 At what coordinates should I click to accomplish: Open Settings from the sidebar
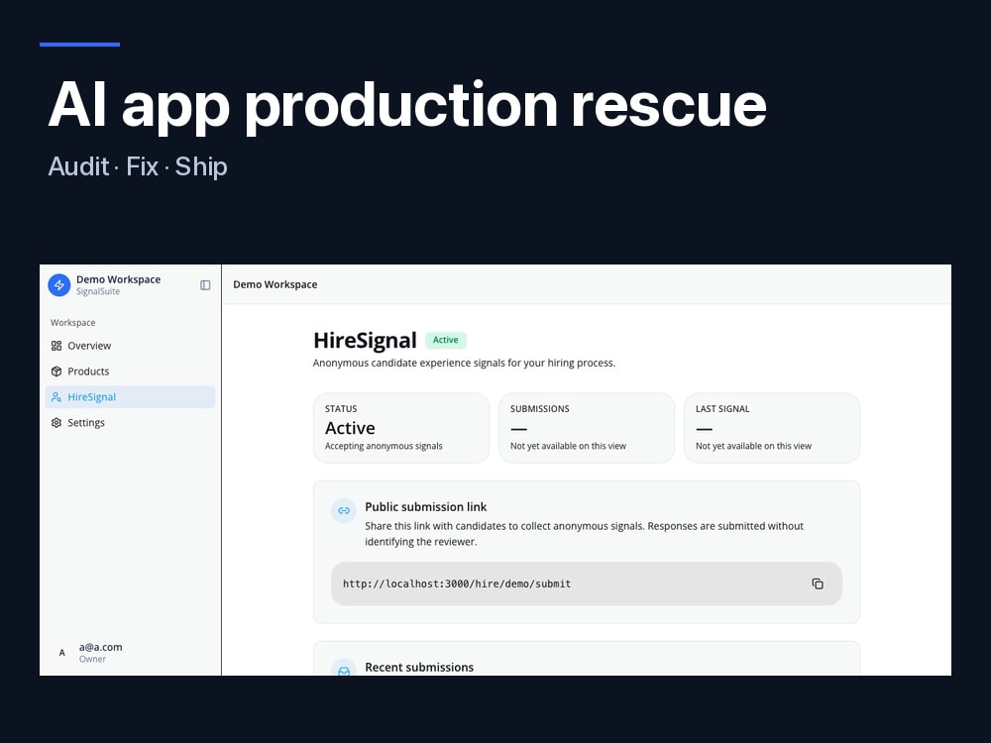[x=130, y=423]
